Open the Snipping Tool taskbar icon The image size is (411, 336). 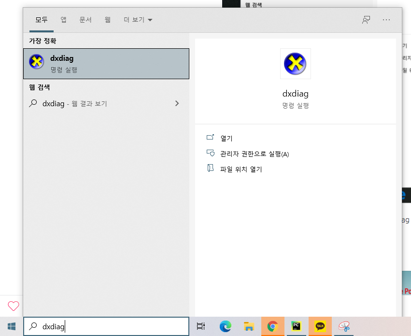(344, 326)
